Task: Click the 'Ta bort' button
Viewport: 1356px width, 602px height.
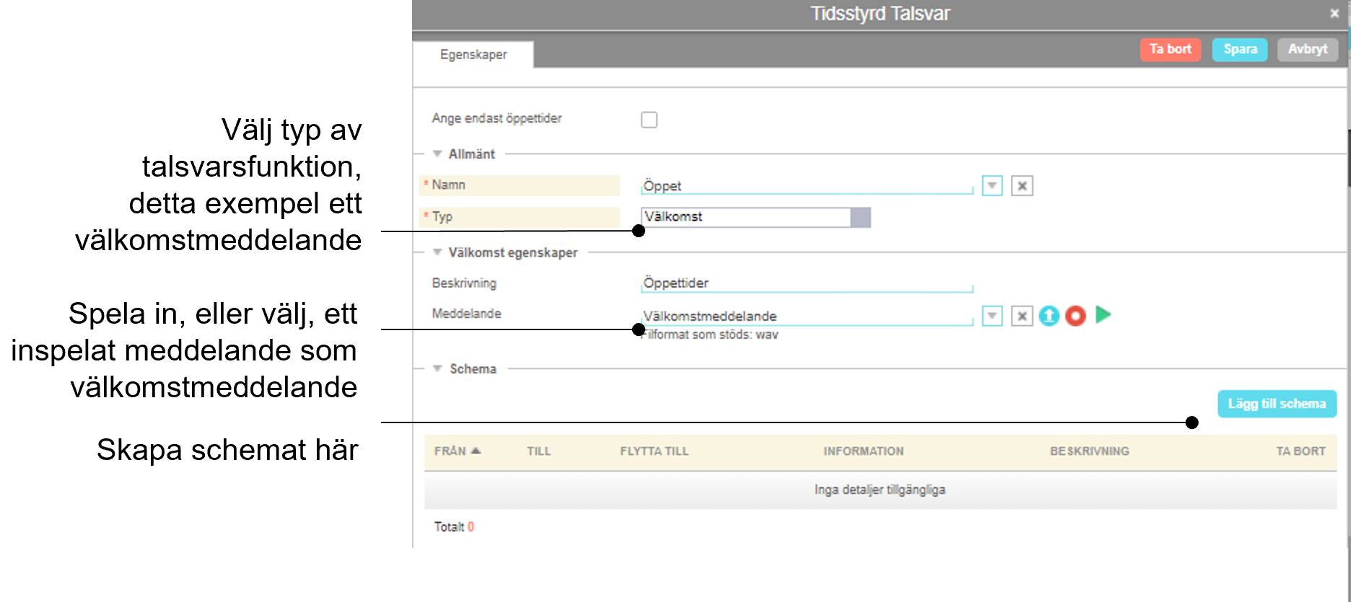Action: tap(1170, 50)
